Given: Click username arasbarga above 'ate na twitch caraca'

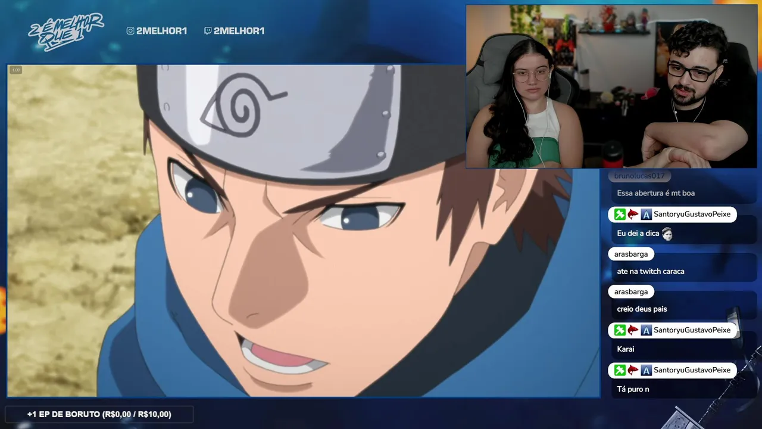Looking at the screenshot, I should click(x=631, y=254).
